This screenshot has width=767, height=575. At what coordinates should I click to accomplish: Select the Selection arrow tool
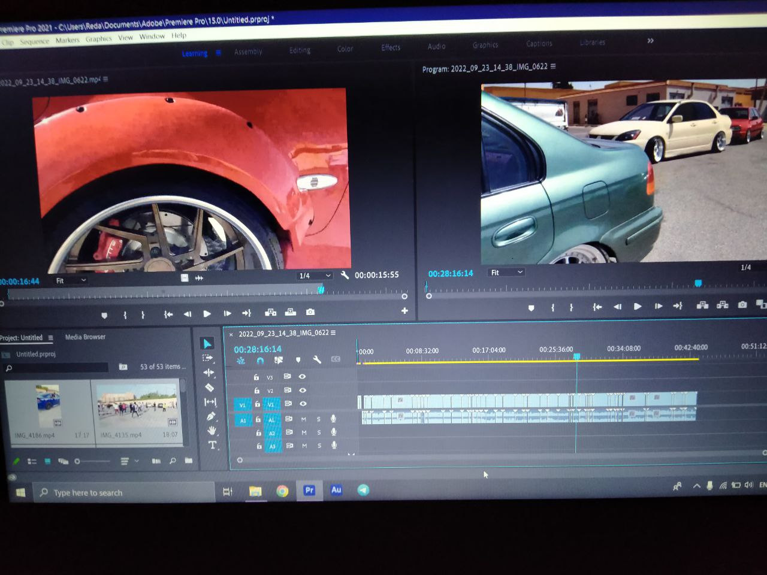pyautogui.click(x=207, y=343)
